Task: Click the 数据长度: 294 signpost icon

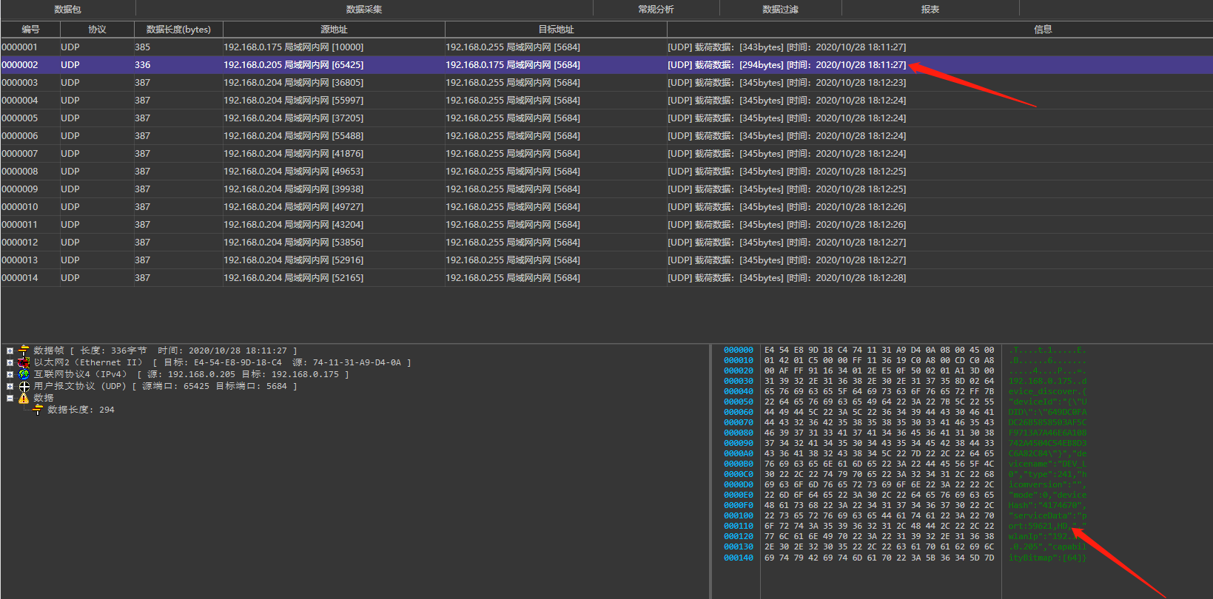Action: [x=38, y=410]
